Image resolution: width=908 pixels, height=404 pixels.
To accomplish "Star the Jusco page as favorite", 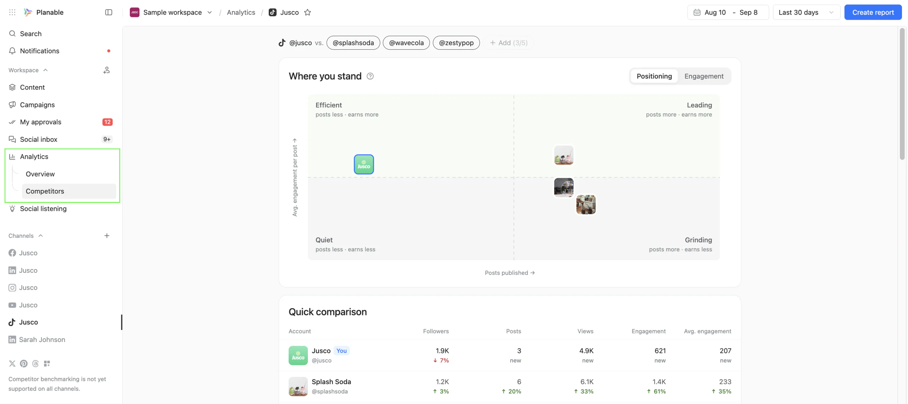I will (x=308, y=12).
